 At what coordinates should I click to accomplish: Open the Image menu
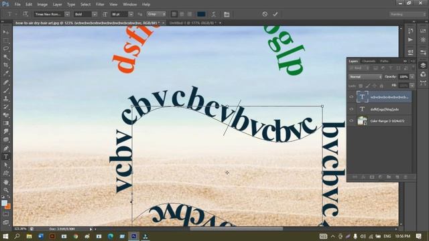(x=42, y=5)
